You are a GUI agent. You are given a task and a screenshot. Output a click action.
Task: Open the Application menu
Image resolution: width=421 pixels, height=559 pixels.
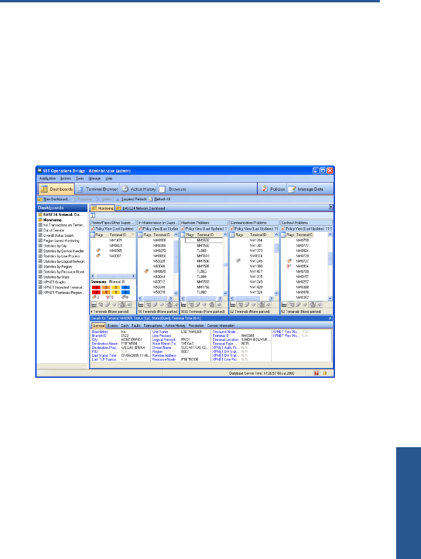pyautogui.click(x=47, y=179)
